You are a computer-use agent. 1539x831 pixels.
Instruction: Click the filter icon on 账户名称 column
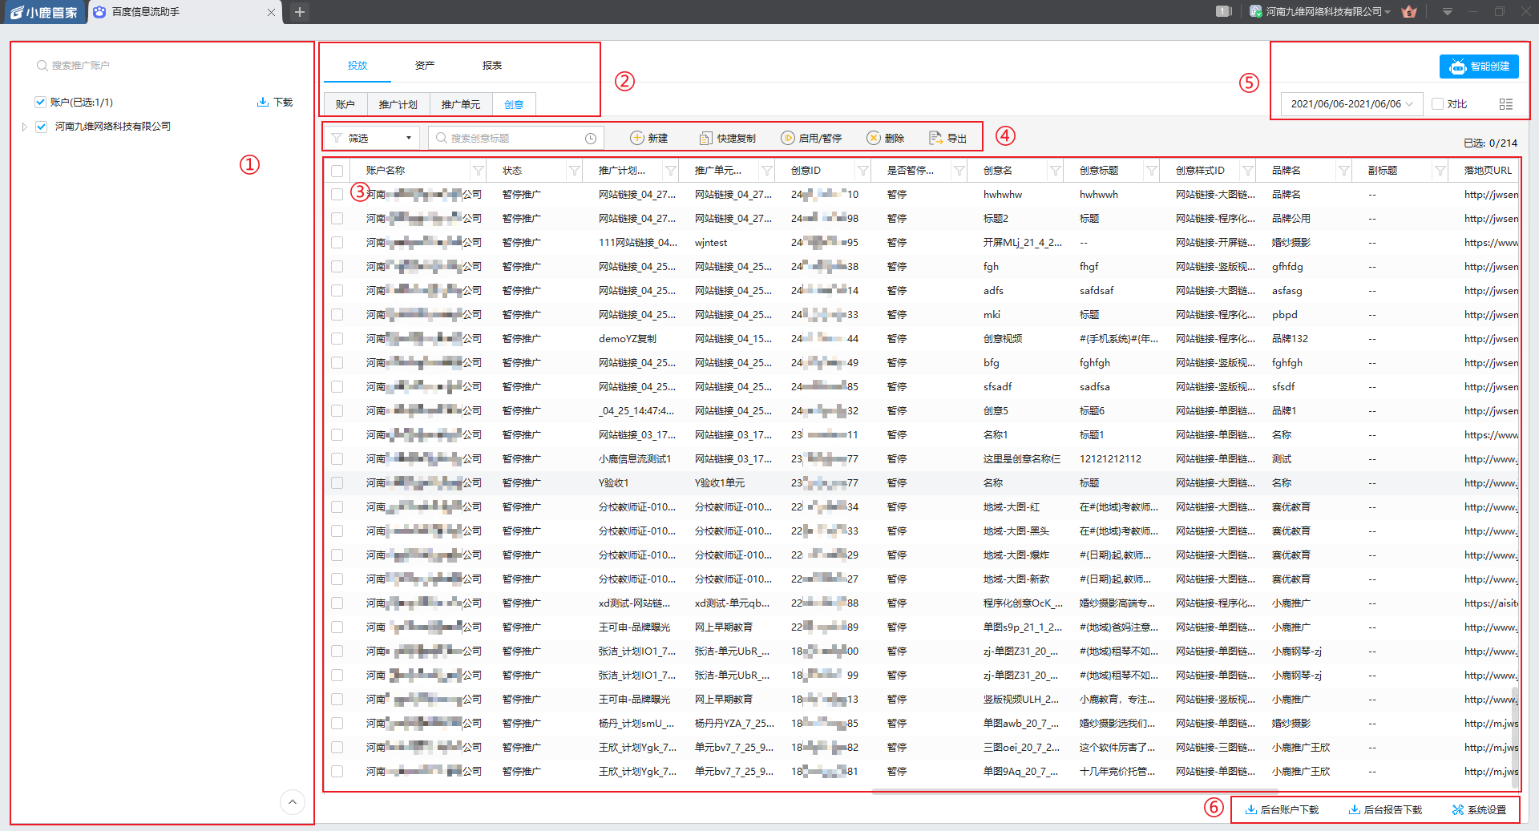(x=479, y=170)
